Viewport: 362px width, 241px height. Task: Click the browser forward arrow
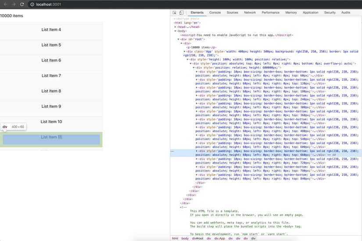tap(14, 4)
